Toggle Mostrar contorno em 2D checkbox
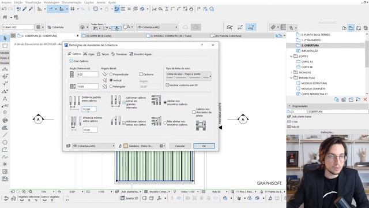 tap(167, 85)
